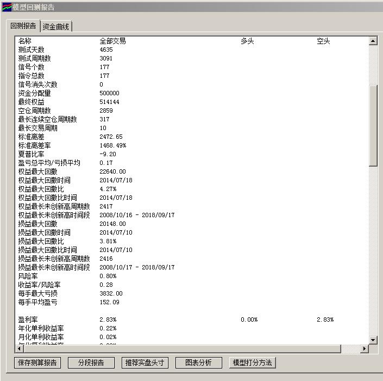
Task: Open 图表分析 chart analysis
Action: pyautogui.click(x=198, y=362)
